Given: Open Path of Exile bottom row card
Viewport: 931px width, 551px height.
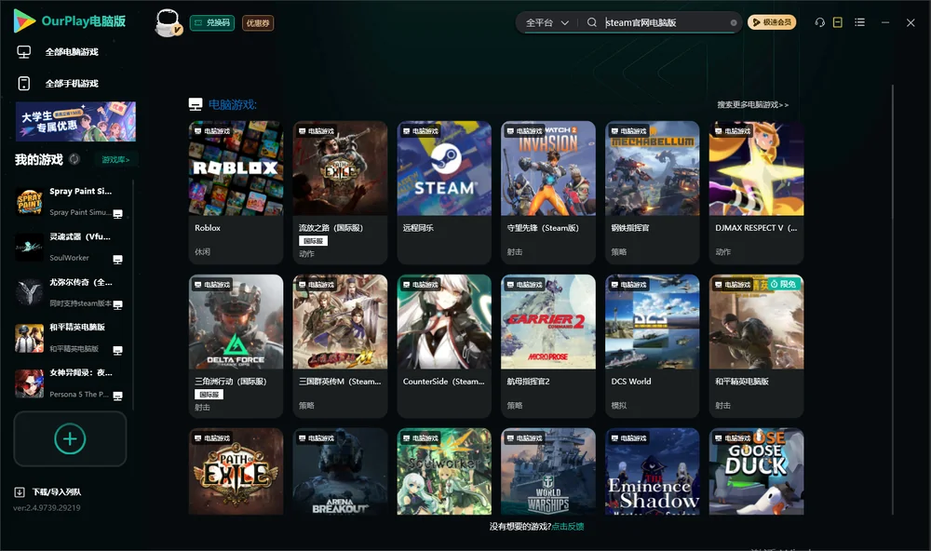Looking at the screenshot, I should click(236, 472).
